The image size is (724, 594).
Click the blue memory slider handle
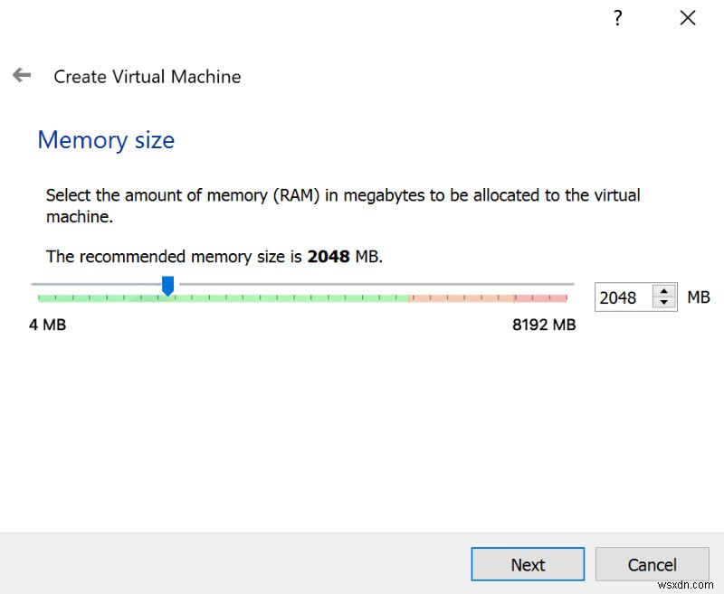click(x=168, y=285)
